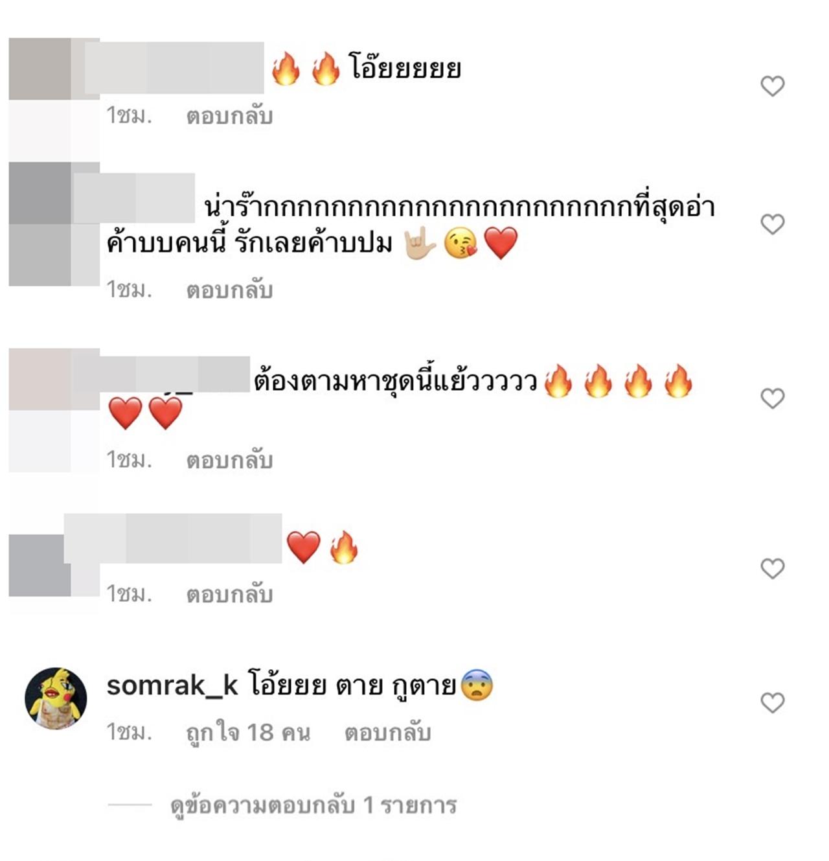Viewport: 829px width, 861px height.
Task: Open blurred username on 'ต้องตามหาชุดนี้' comment
Action: coord(176,374)
